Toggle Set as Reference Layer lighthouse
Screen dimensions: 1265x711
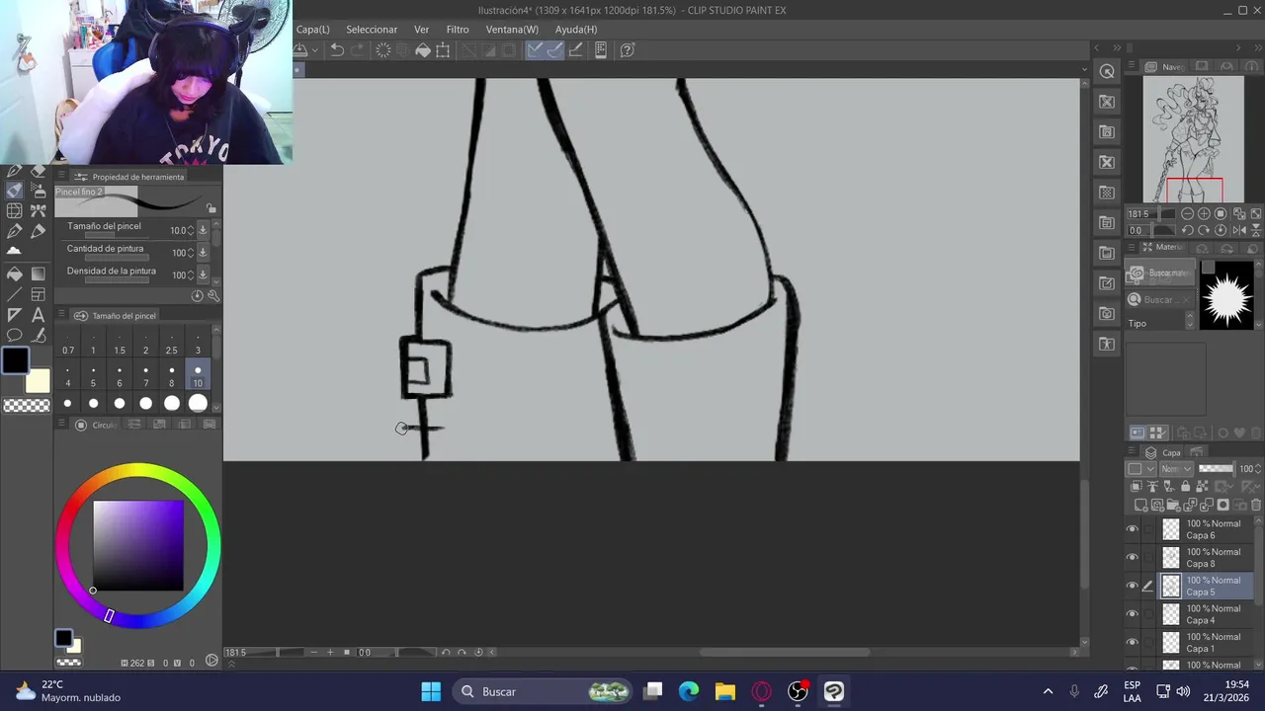coord(1152,487)
